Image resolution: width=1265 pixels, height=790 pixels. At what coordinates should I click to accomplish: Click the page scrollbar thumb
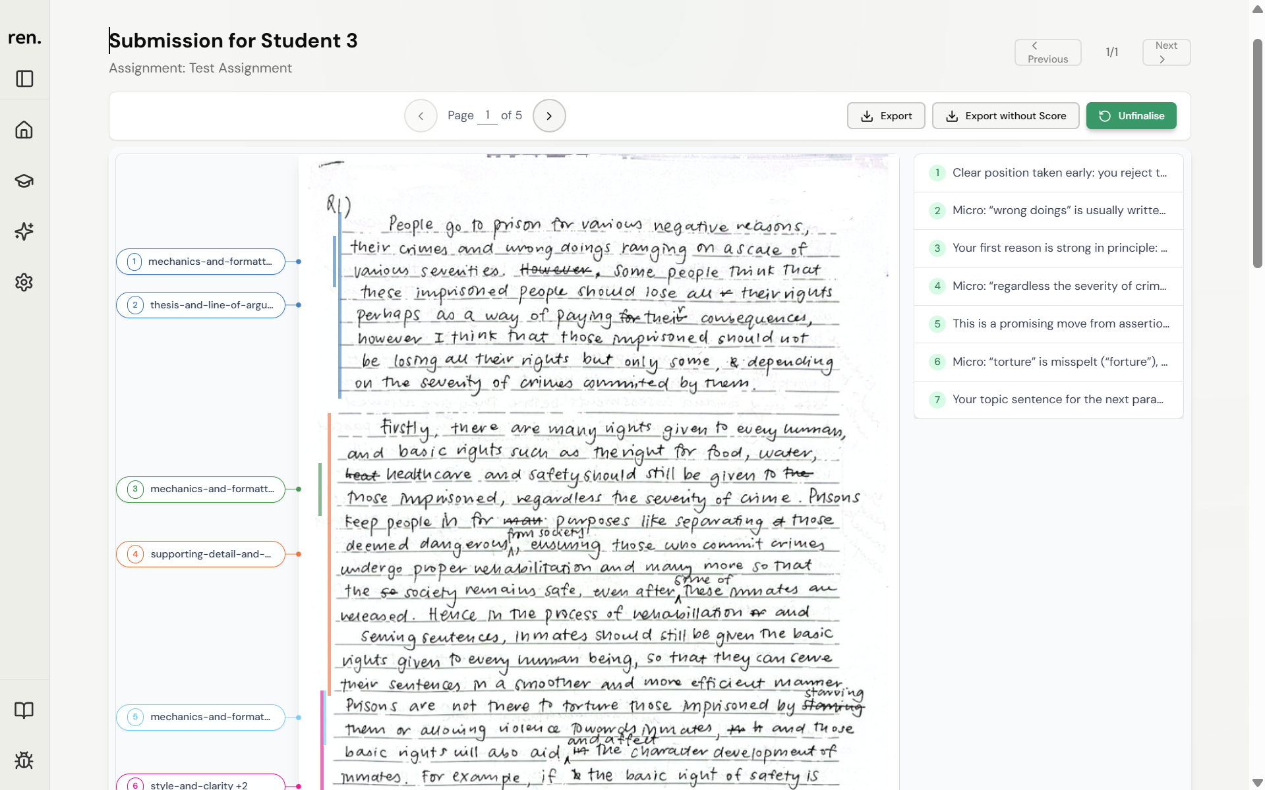1258,153
